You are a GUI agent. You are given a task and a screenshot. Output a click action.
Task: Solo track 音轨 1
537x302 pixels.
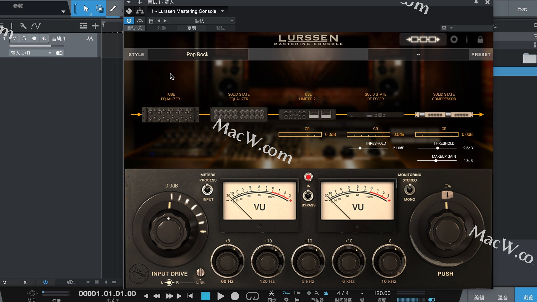click(x=24, y=38)
